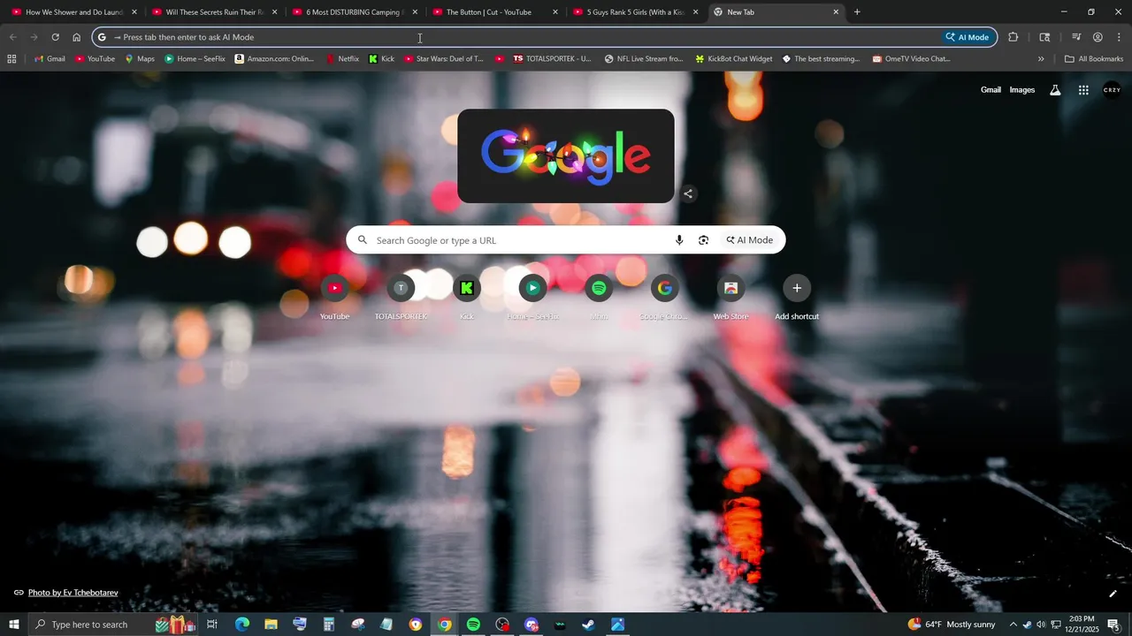Open Google Lens search tool in toolbar
The image size is (1132, 636).
(1044, 37)
